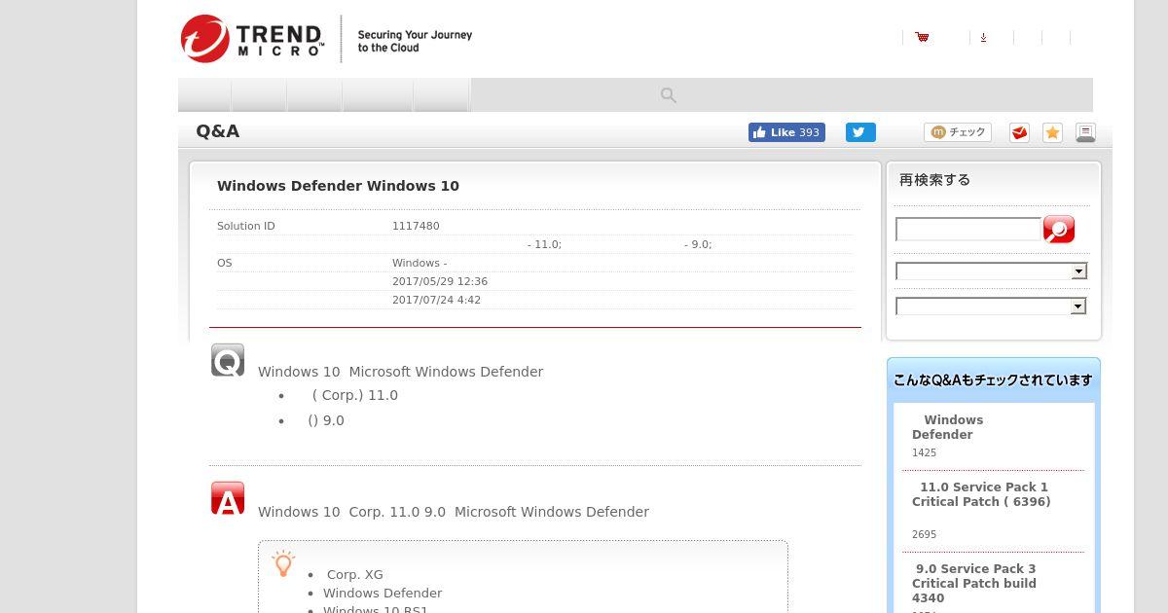The width and height of the screenshot is (1168, 613).
Task: Open the shopping cart icon in header
Action: (922, 37)
